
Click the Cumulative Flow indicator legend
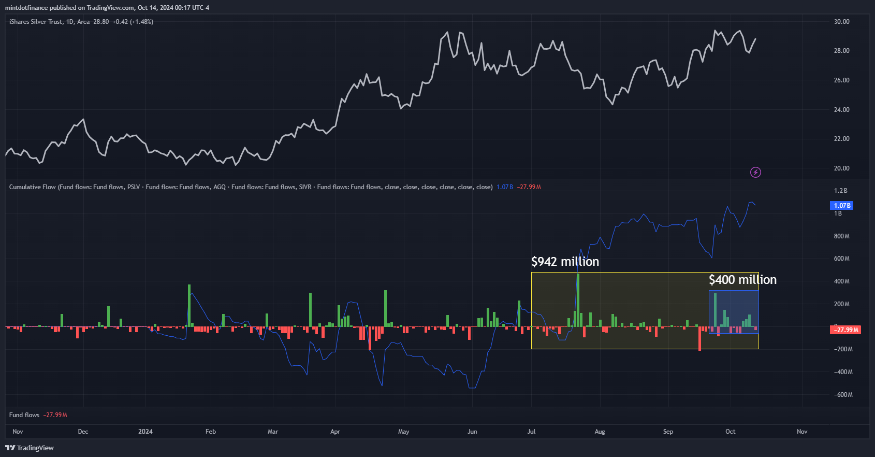[x=251, y=187]
